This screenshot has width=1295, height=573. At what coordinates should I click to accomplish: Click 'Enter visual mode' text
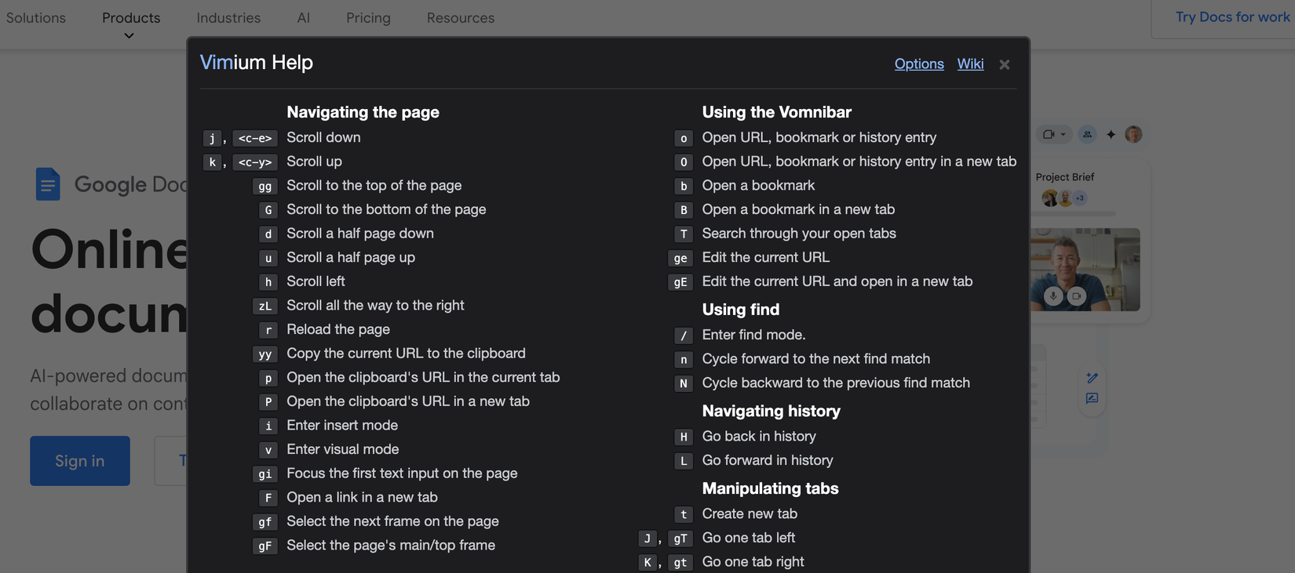342,449
